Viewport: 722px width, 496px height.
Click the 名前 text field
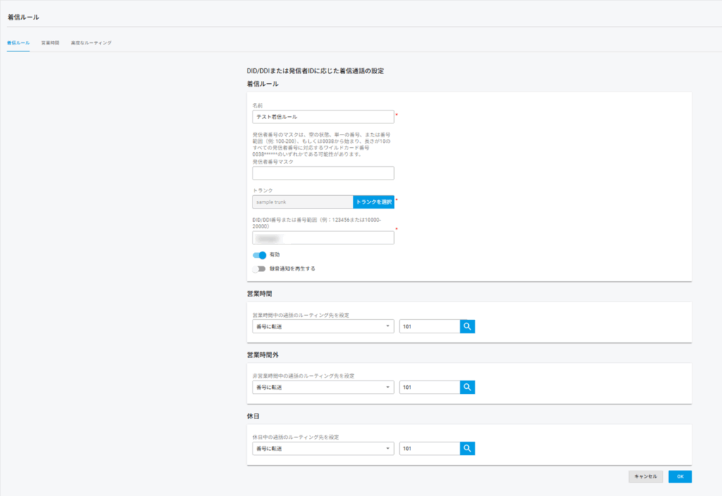tap(323, 117)
